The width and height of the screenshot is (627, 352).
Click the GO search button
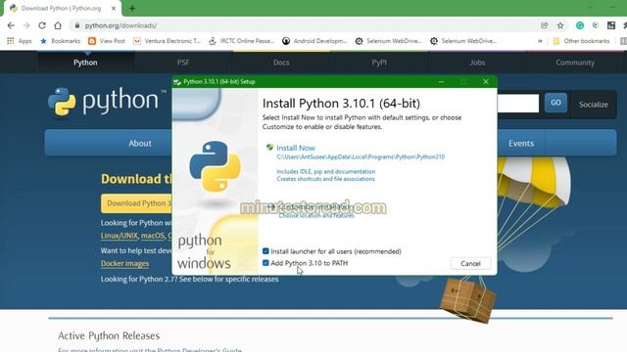555,103
